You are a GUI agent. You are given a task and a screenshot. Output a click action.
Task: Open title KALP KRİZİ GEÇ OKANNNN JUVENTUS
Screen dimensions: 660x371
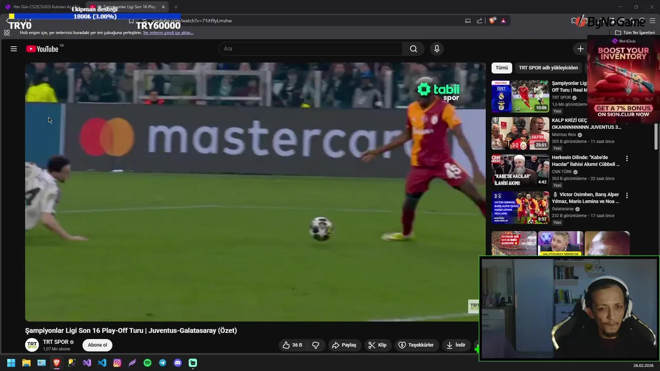coord(587,124)
